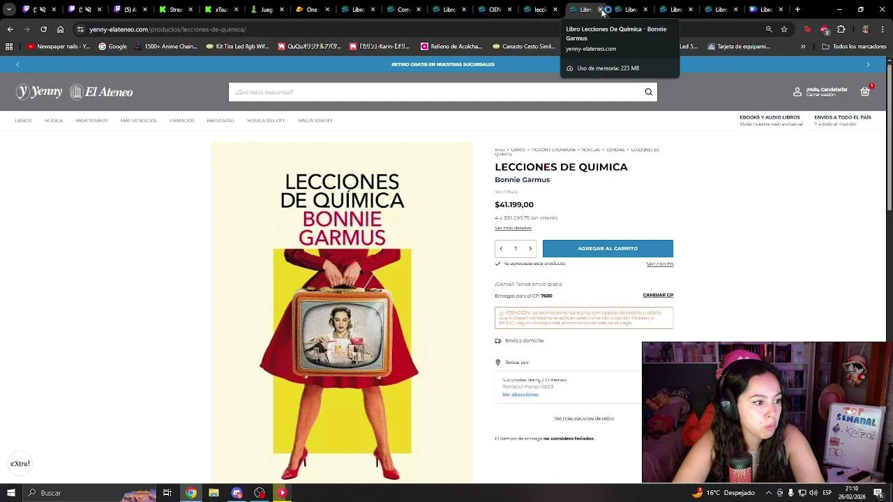Click the eXtra! round badge

(20, 464)
